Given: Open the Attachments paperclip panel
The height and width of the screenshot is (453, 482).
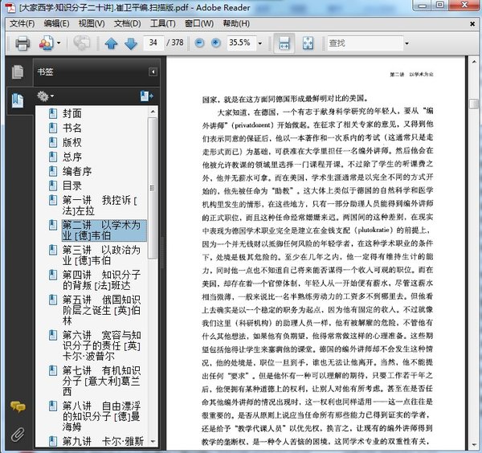Looking at the screenshot, I should coord(17,435).
